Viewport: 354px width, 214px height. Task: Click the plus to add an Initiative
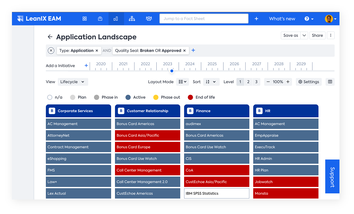86,65
